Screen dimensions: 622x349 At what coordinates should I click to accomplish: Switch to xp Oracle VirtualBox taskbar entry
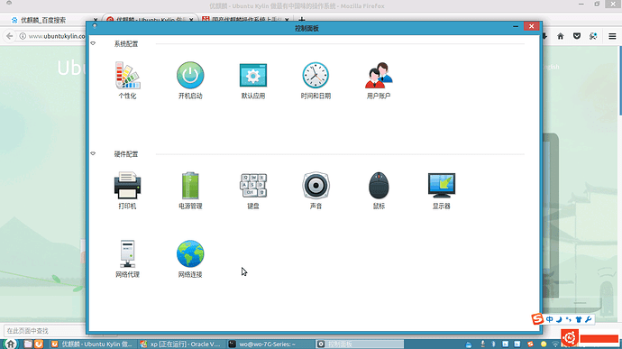click(182, 344)
